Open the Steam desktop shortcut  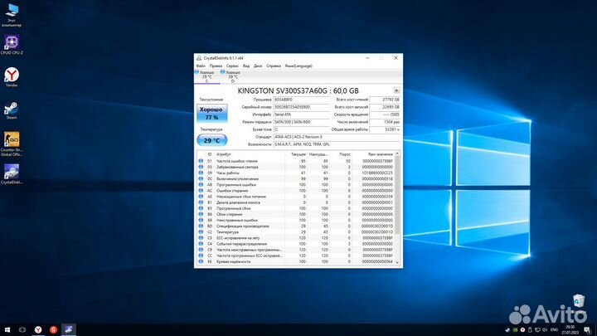pos(12,110)
